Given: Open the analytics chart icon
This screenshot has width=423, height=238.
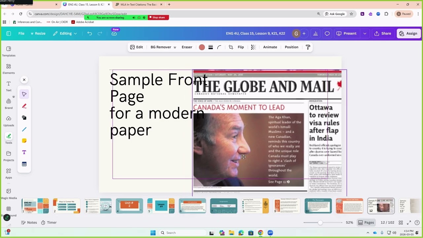Looking at the screenshot, I should coord(316,33).
